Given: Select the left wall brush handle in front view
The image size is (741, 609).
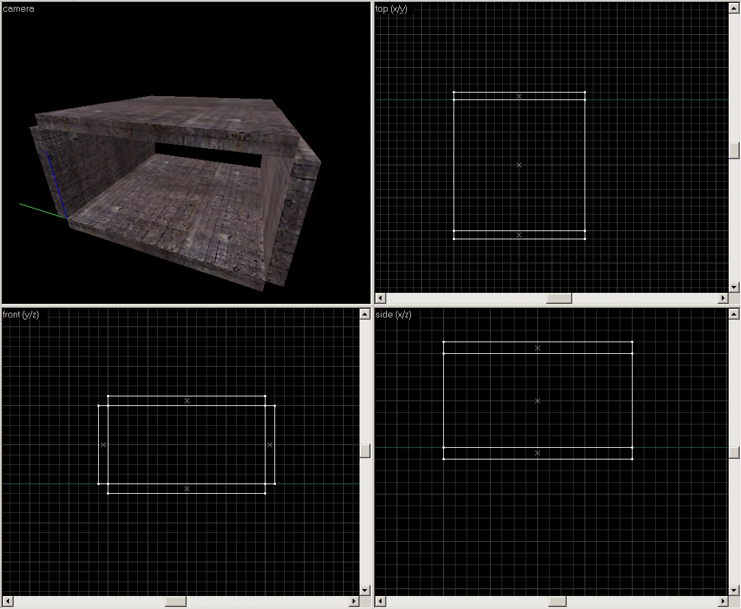Looking at the screenshot, I should click(103, 444).
